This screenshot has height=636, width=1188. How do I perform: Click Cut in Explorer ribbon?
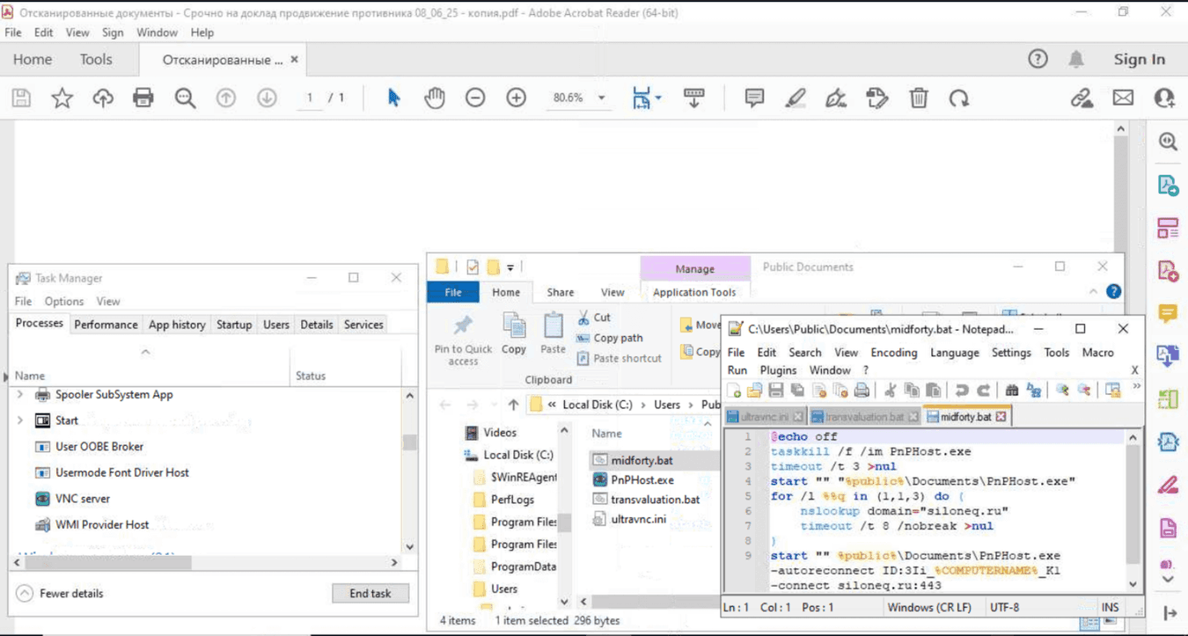click(x=593, y=318)
